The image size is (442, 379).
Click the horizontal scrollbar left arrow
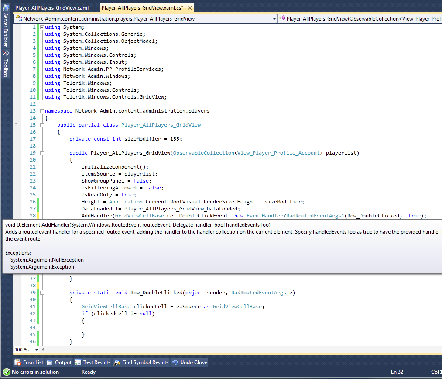(x=43, y=350)
